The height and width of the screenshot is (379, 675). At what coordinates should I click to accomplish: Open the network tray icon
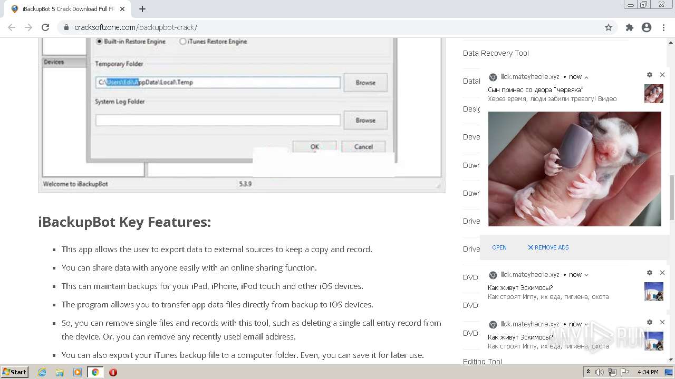pyautogui.click(x=612, y=372)
